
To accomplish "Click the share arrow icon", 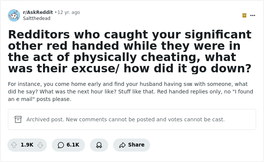I will [x=123, y=145].
